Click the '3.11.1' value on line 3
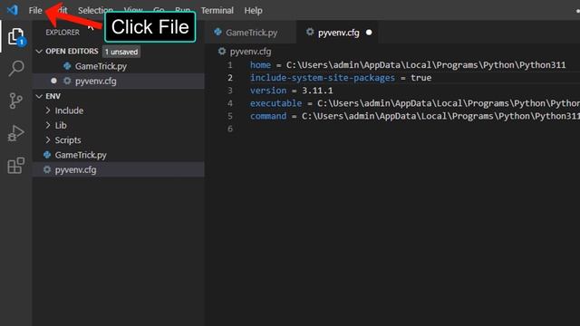The image size is (580, 326). 317,91
